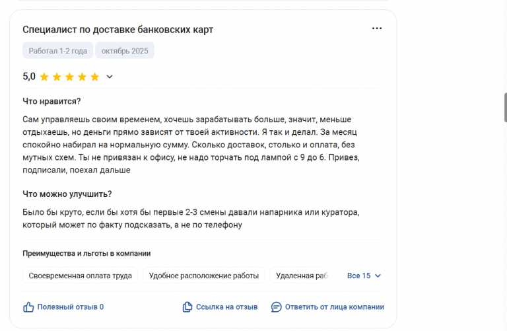
Task: Click review title 'Специалист по доставке банковских карт'
Action: pos(118,30)
